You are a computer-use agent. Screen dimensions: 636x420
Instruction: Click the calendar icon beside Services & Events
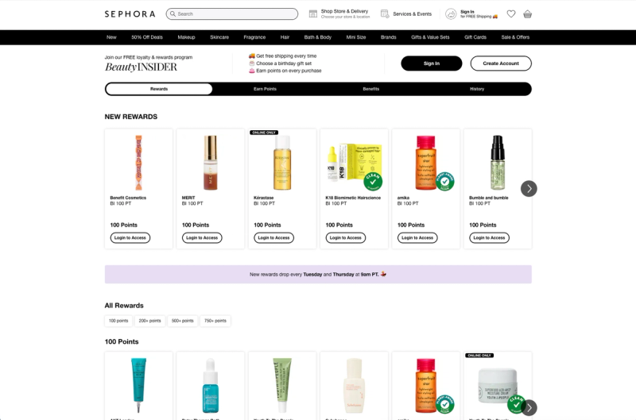(x=385, y=13)
